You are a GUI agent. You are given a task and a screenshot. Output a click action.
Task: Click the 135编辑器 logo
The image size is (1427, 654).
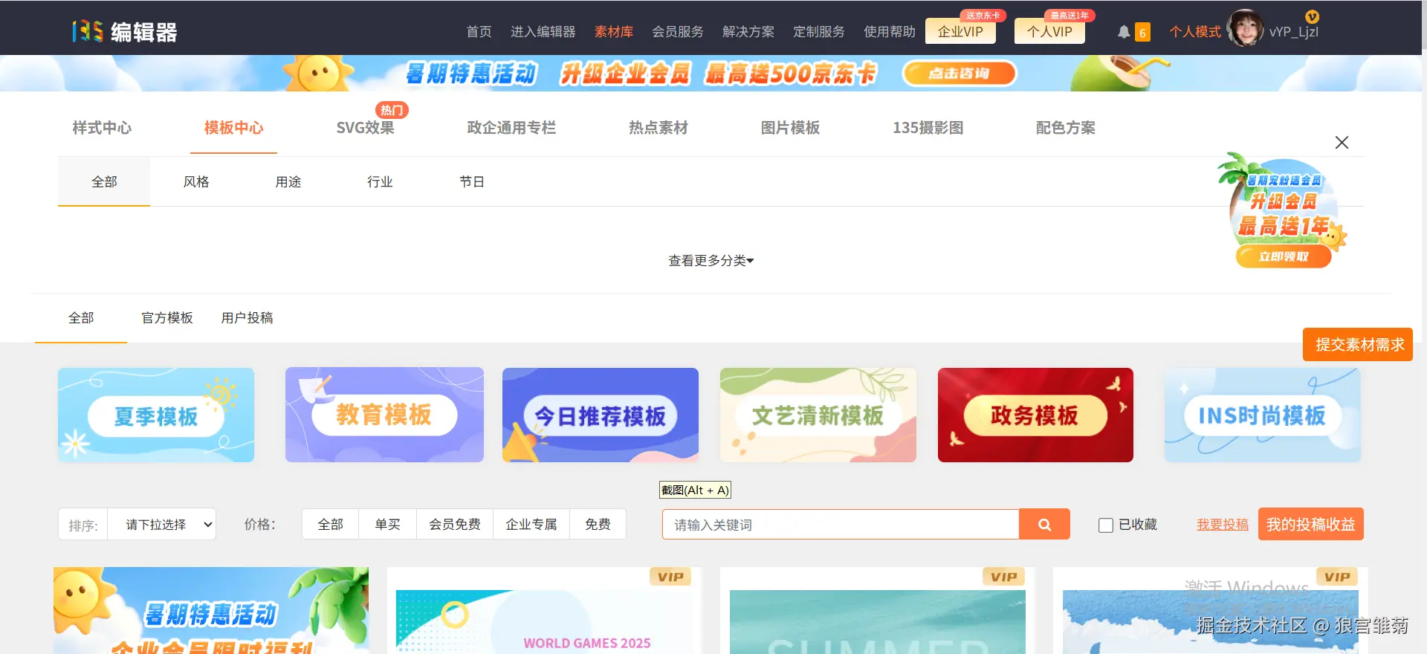pos(125,31)
